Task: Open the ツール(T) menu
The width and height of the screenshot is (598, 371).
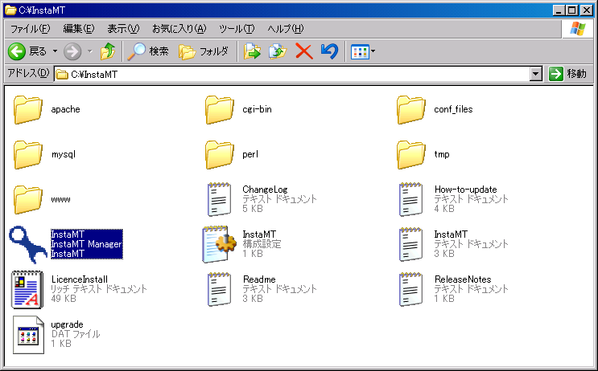Action: click(x=237, y=29)
